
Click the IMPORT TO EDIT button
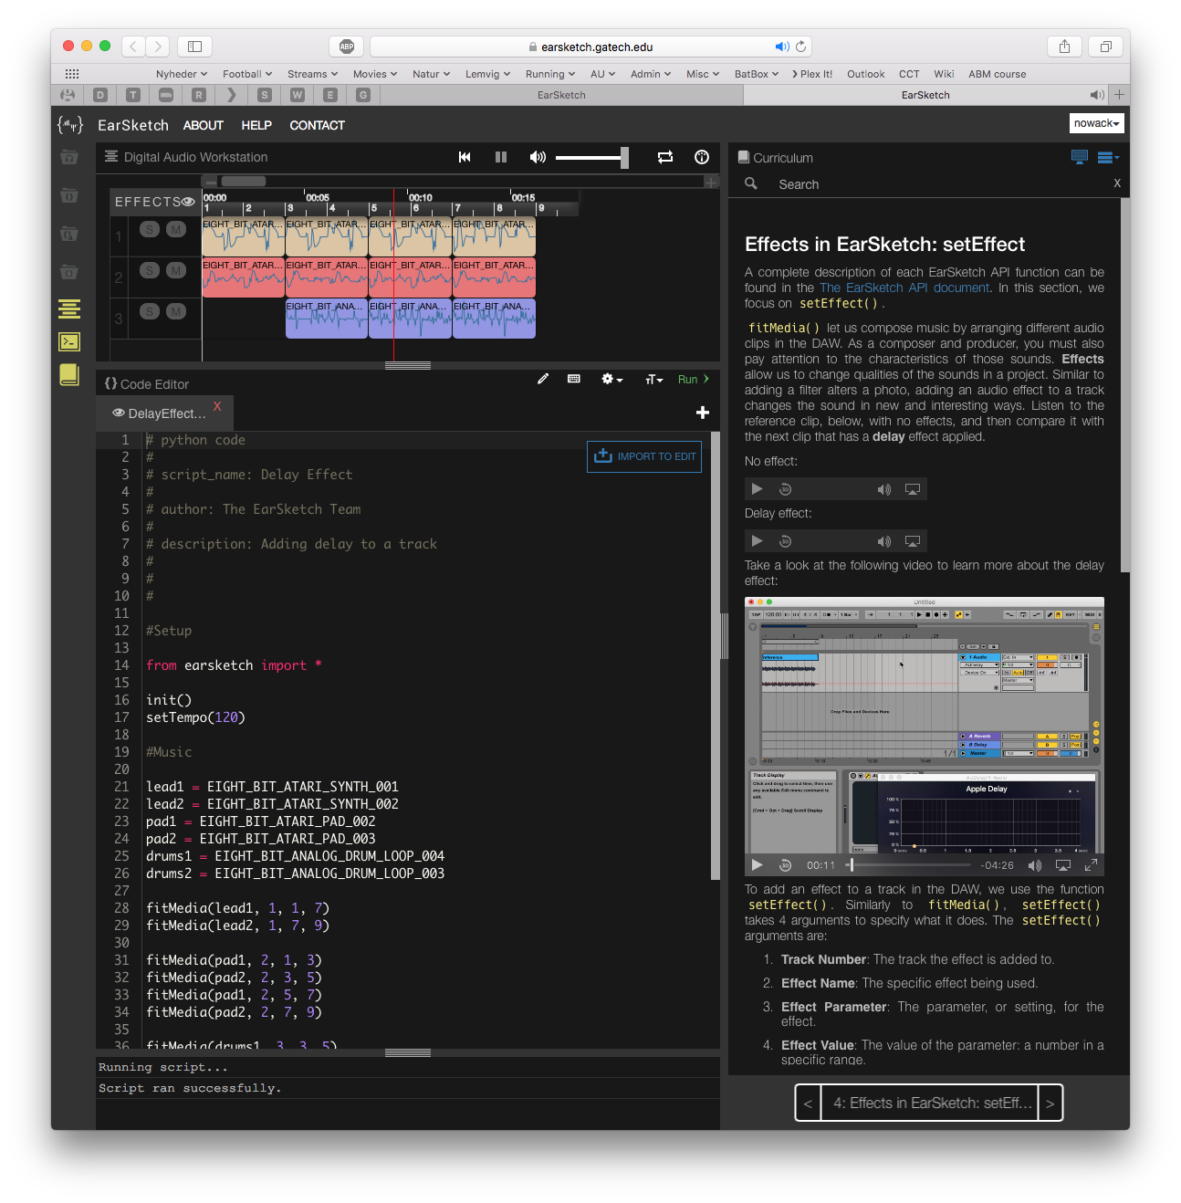coord(644,456)
